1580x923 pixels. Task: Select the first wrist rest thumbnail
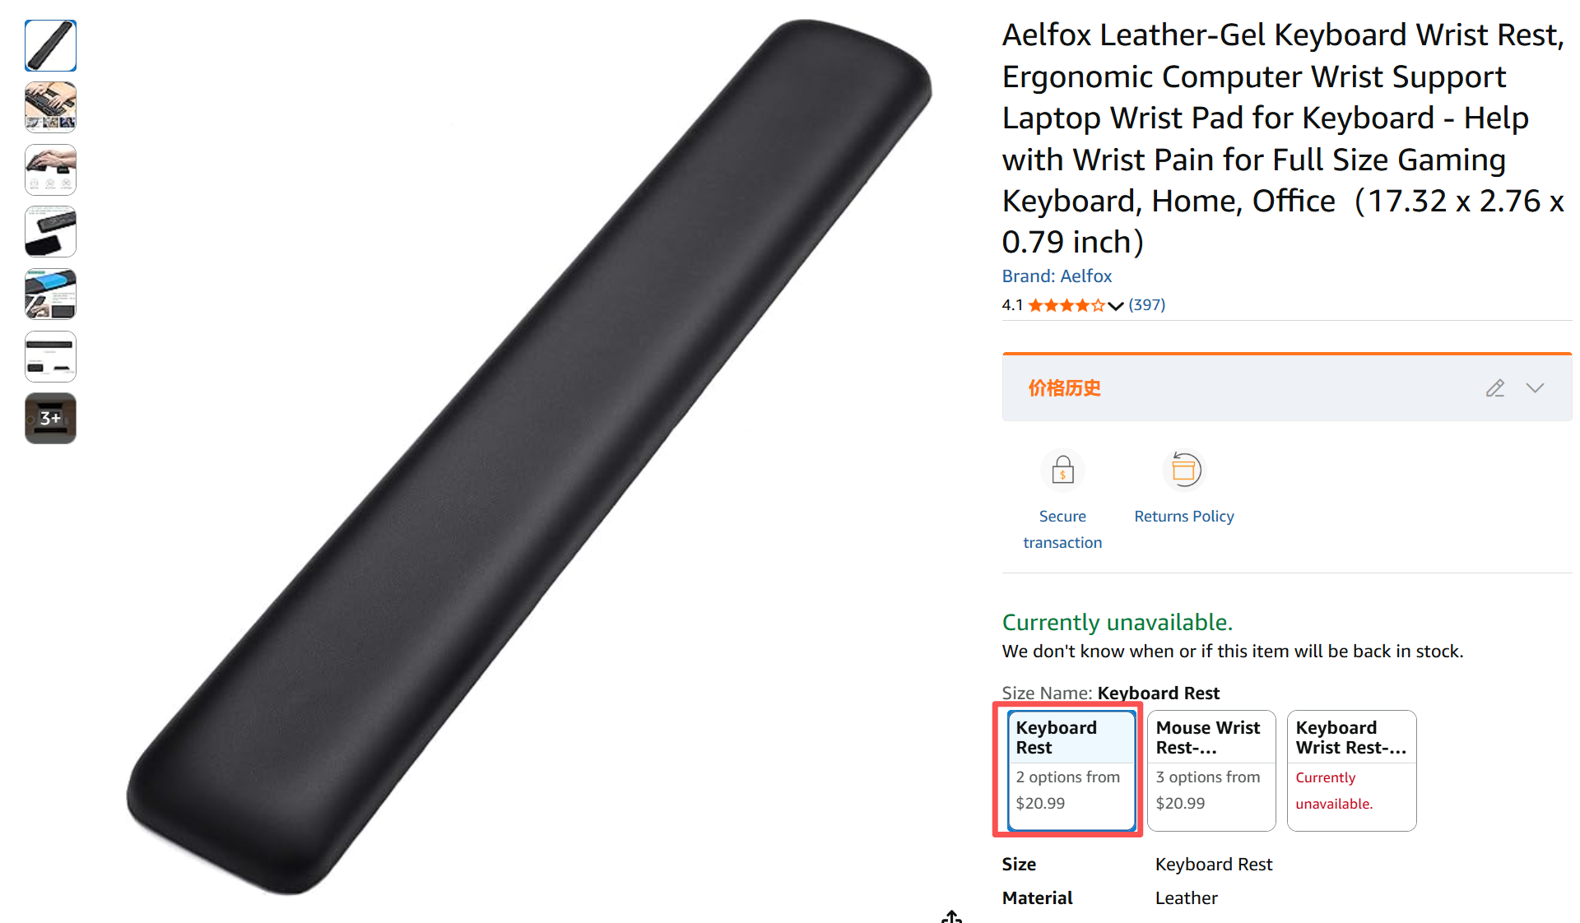[51, 46]
